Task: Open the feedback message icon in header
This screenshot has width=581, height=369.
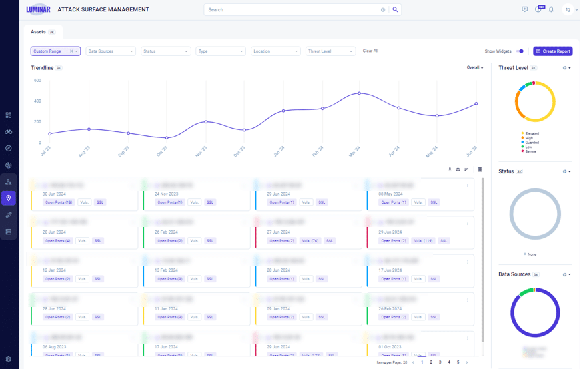Action: [525, 10]
